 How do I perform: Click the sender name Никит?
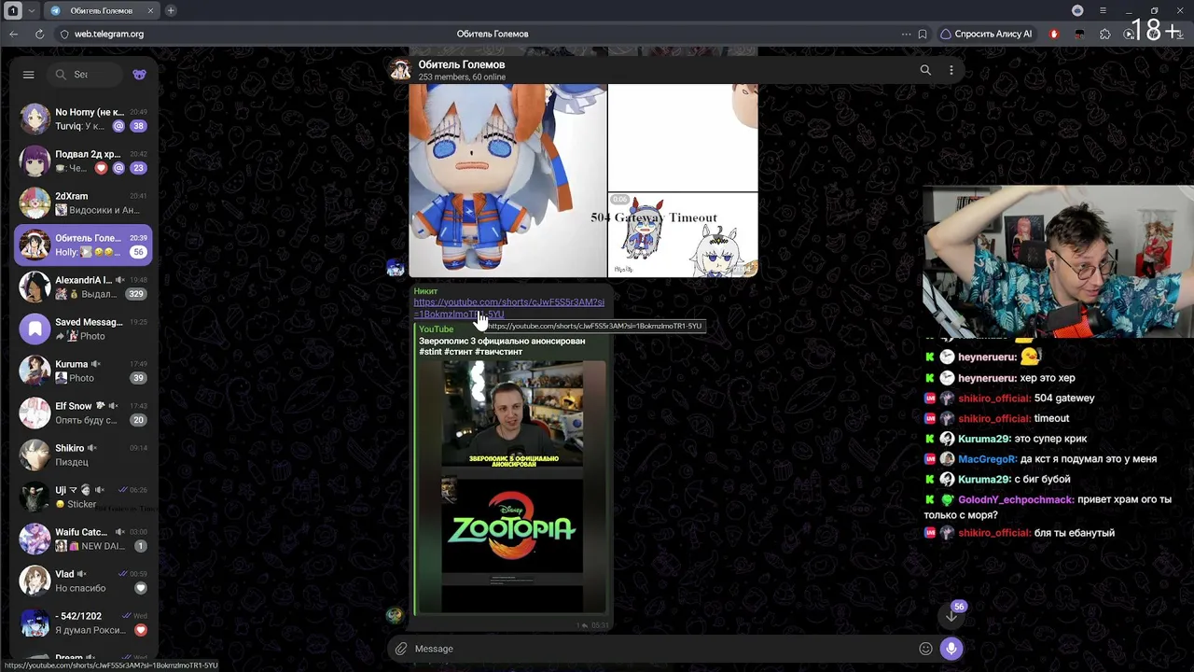tap(425, 291)
